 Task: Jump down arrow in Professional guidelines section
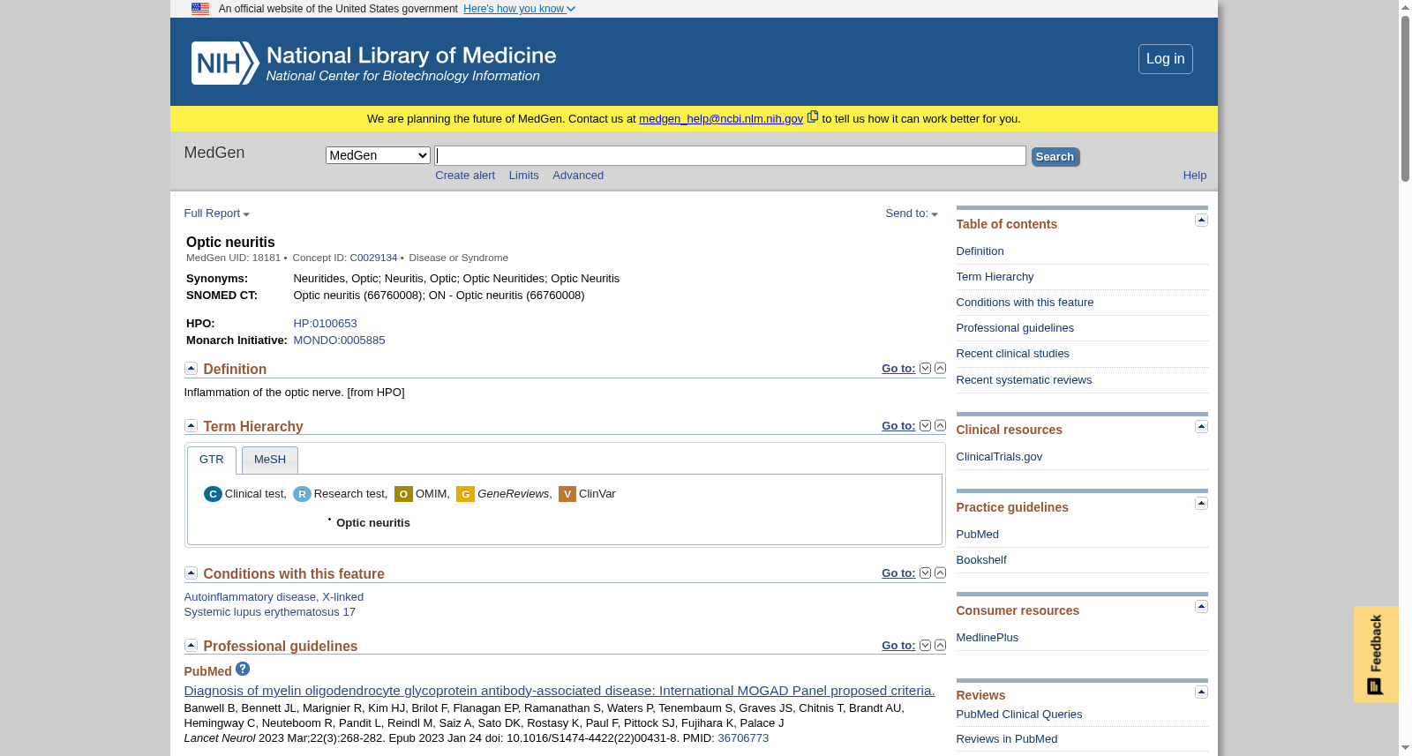tap(925, 646)
